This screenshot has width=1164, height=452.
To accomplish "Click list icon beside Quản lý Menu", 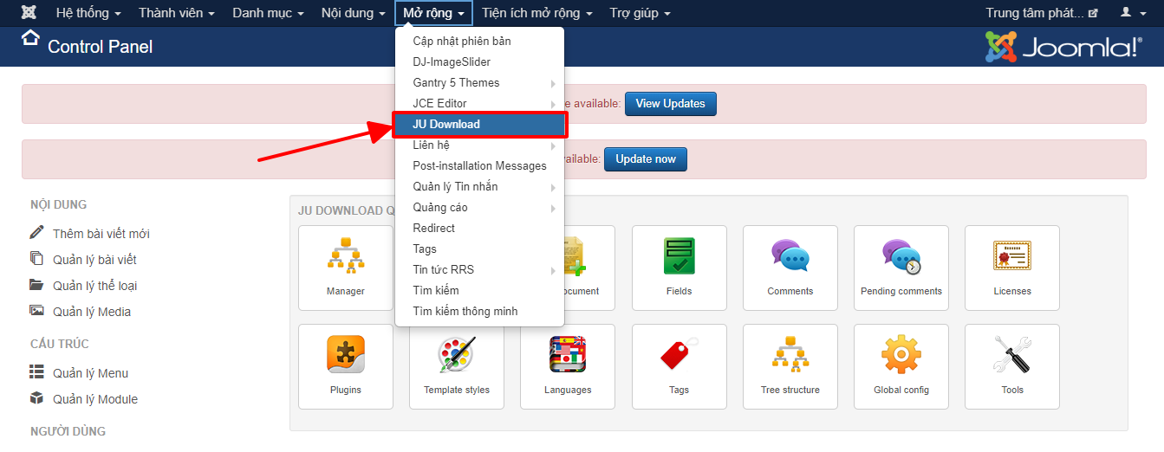I will [x=36, y=371].
